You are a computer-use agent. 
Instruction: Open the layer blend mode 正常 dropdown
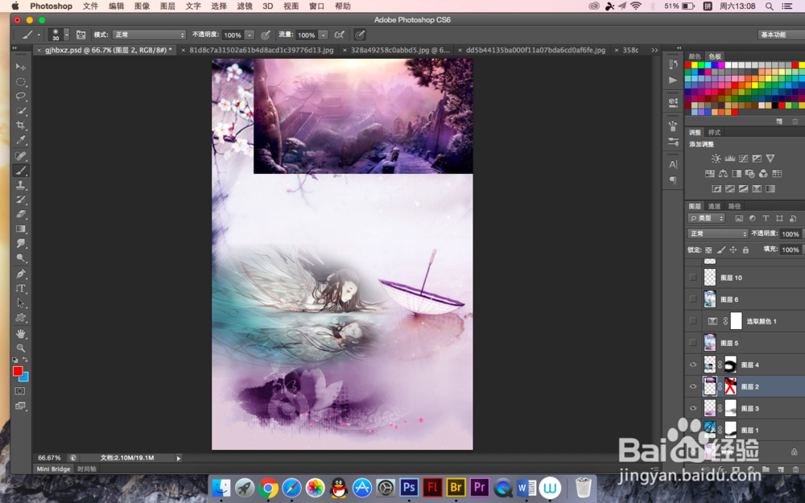click(x=718, y=233)
